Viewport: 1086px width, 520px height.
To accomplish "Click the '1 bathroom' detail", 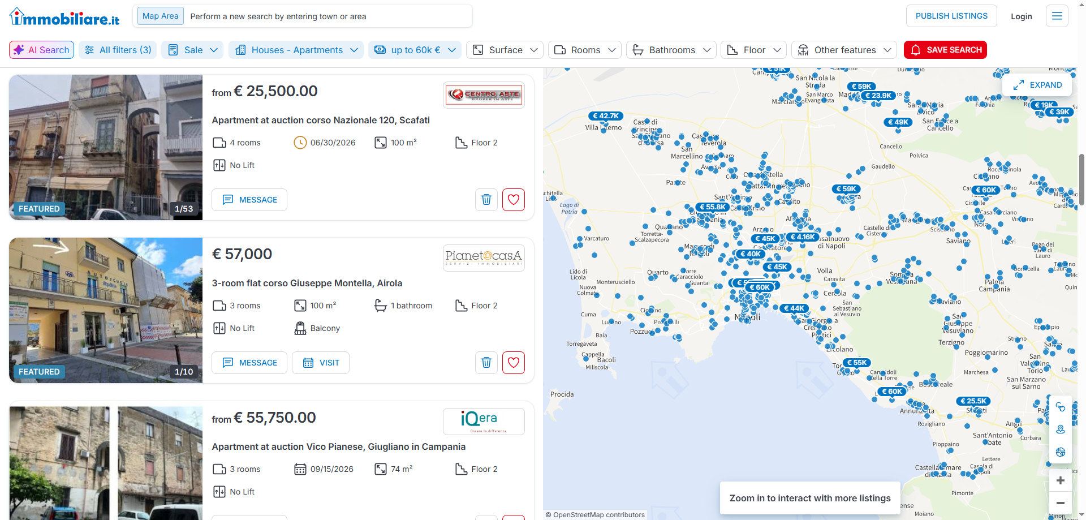I will [x=411, y=306].
